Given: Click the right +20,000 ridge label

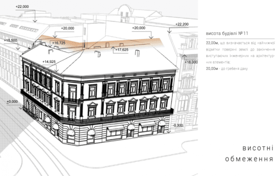Looking at the screenshot, I should tap(138, 28).
